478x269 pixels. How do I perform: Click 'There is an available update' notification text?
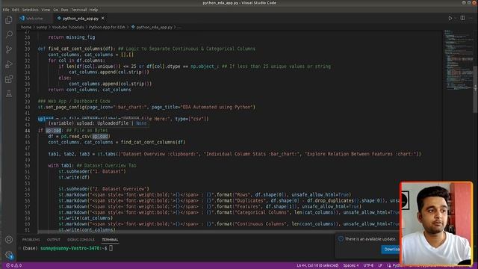tap(370, 239)
